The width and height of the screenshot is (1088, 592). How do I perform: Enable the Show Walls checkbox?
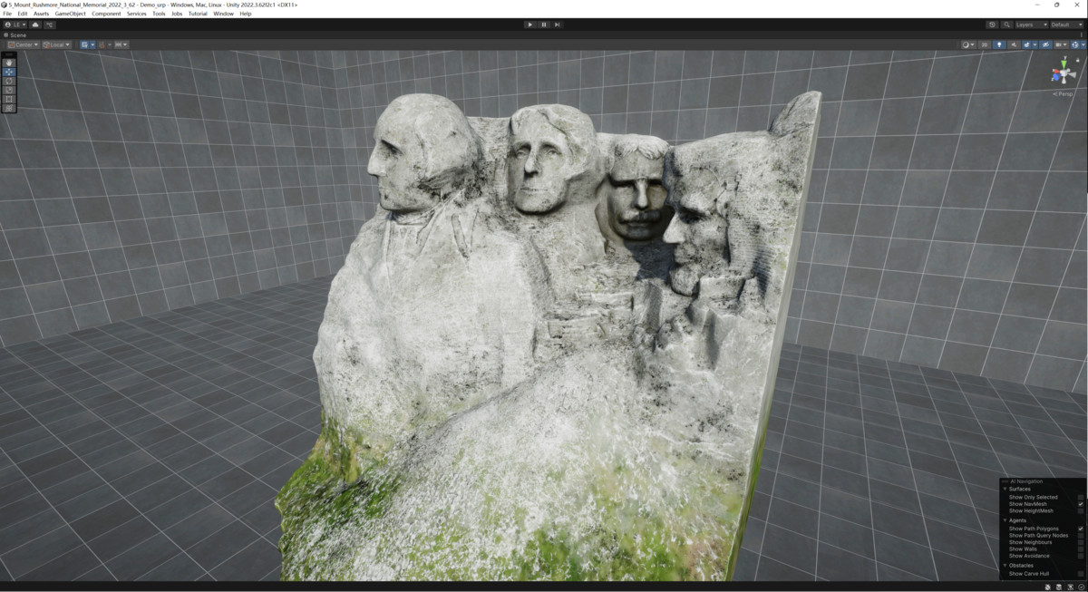click(x=1081, y=548)
